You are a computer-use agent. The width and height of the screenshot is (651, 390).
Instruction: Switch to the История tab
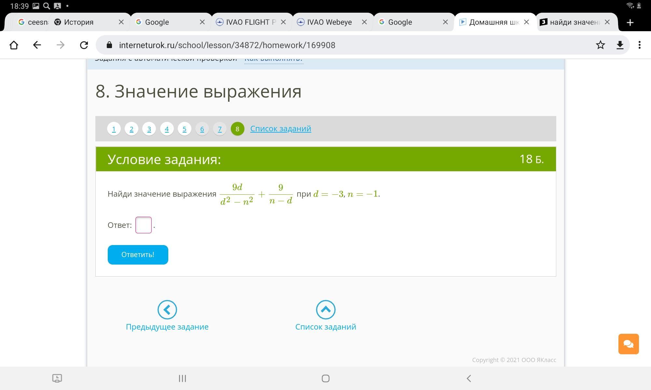pyautogui.click(x=79, y=22)
